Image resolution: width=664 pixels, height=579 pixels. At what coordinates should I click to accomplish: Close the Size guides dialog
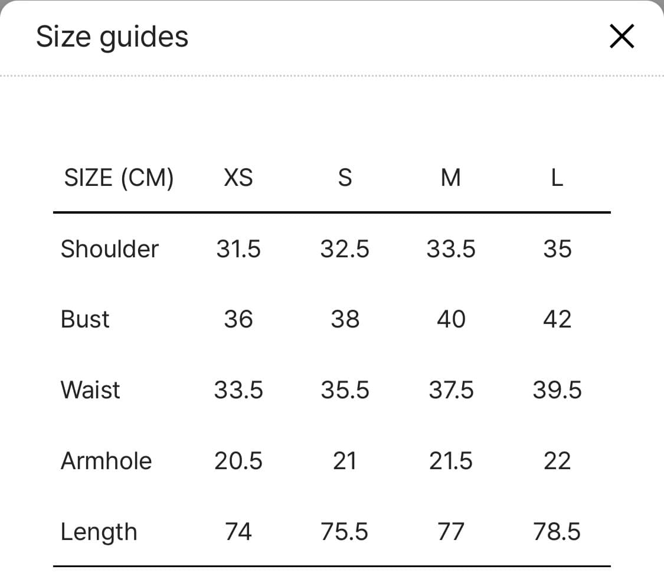tap(622, 37)
